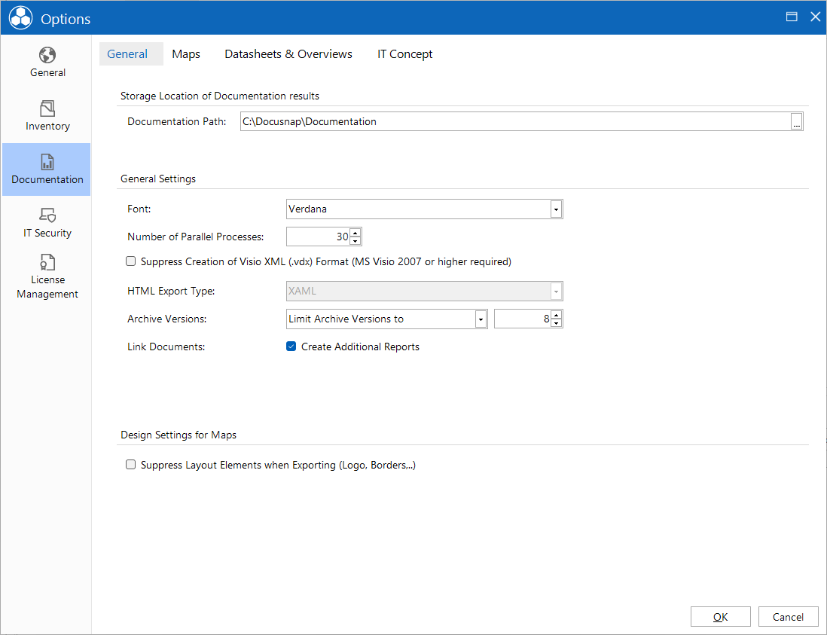This screenshot has width=827, height=635.
Task: Open the Font dropdown
Action: (556, 209)
